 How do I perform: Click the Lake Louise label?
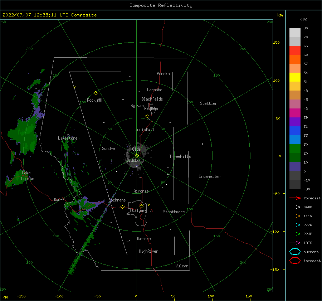28,176
